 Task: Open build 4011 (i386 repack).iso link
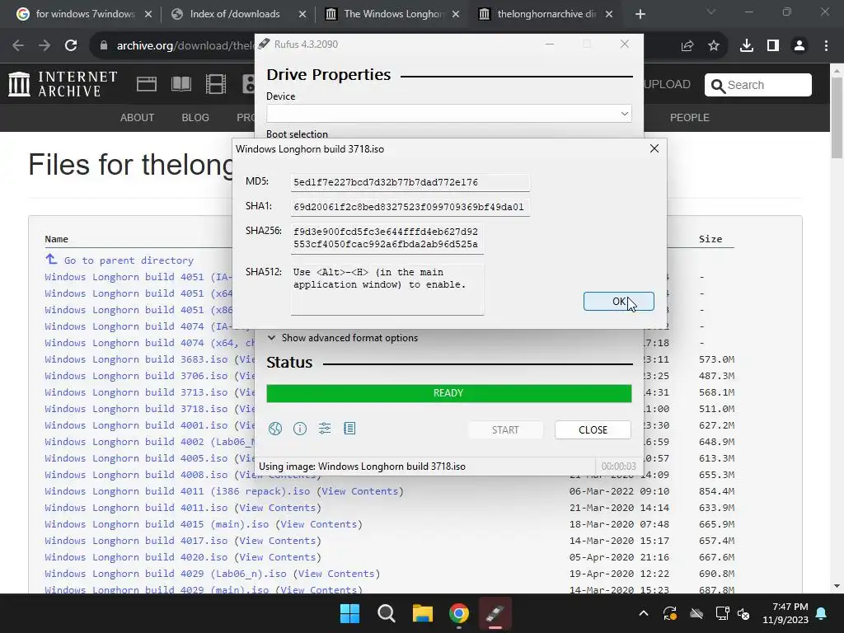click(x=178, y=491)
